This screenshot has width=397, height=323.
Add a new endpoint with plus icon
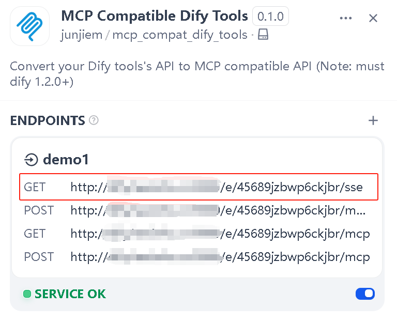point(373,120)
